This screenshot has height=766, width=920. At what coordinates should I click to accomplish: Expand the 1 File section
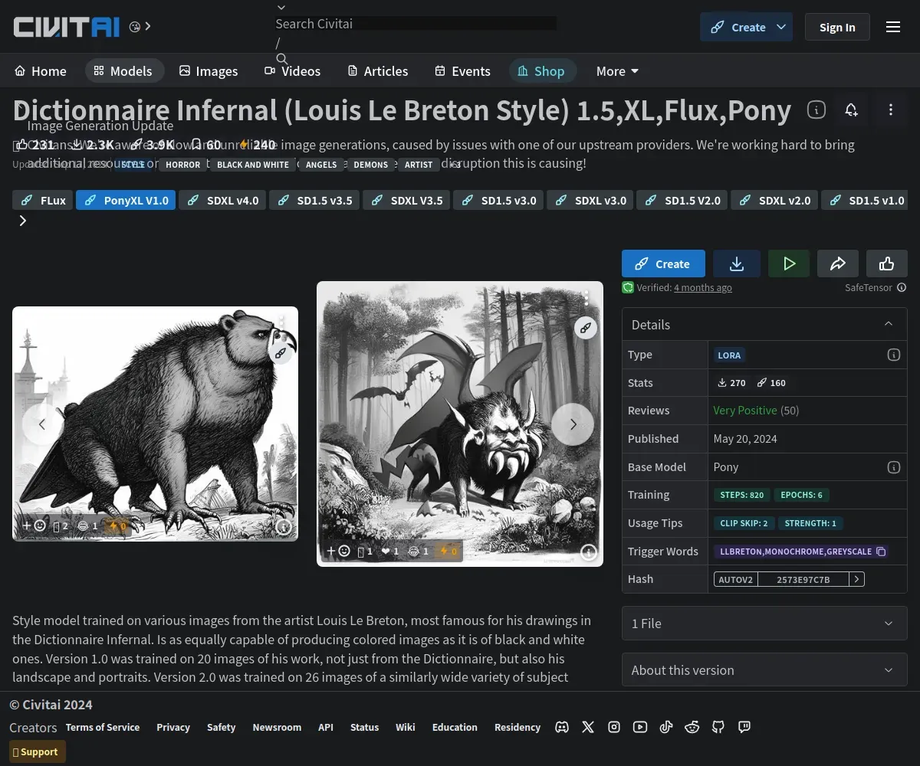(x=764, y=624)
